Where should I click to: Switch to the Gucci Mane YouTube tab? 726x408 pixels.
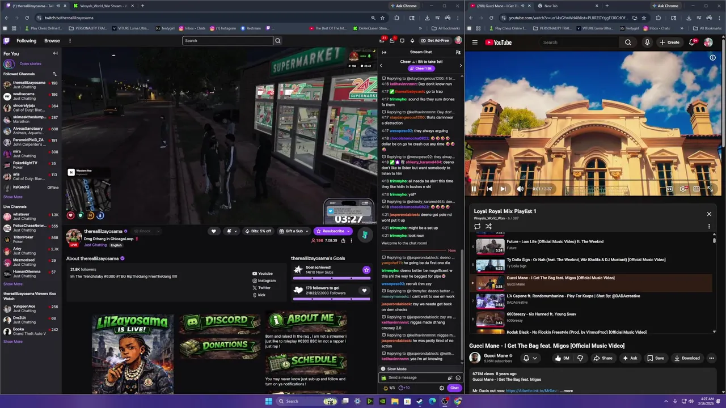(x=500, y=6)
